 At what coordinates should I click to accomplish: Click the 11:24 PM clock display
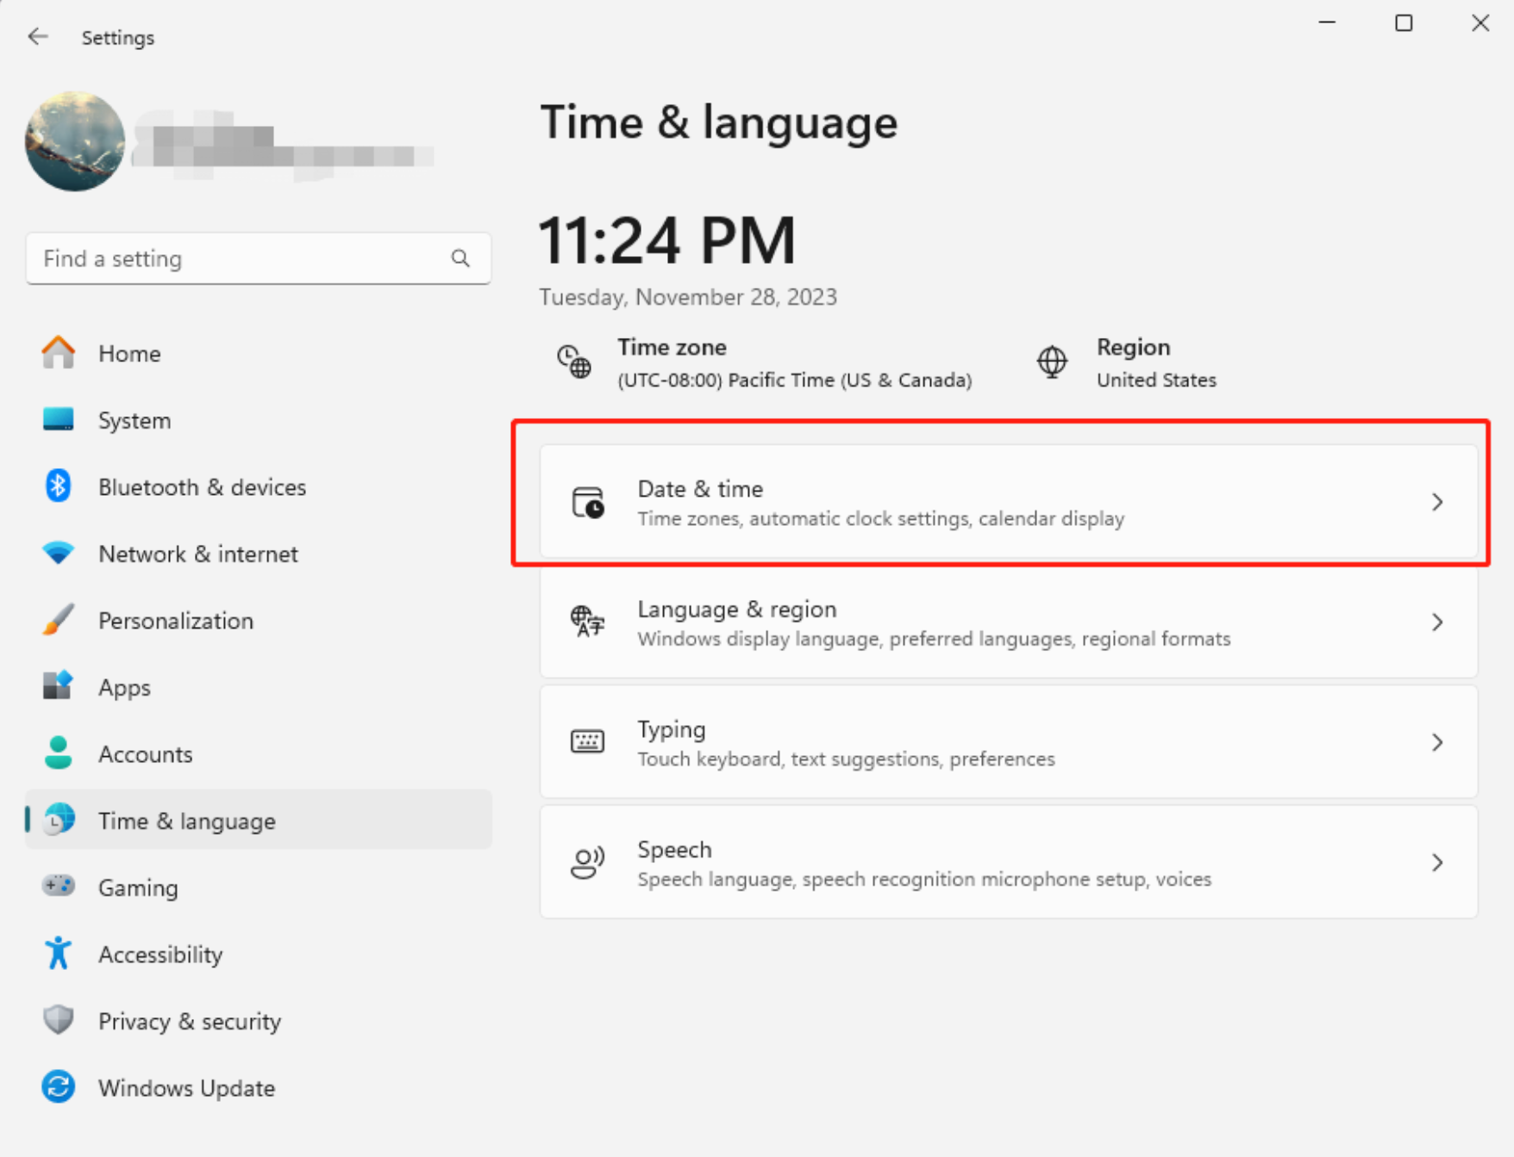coord(667,240)
